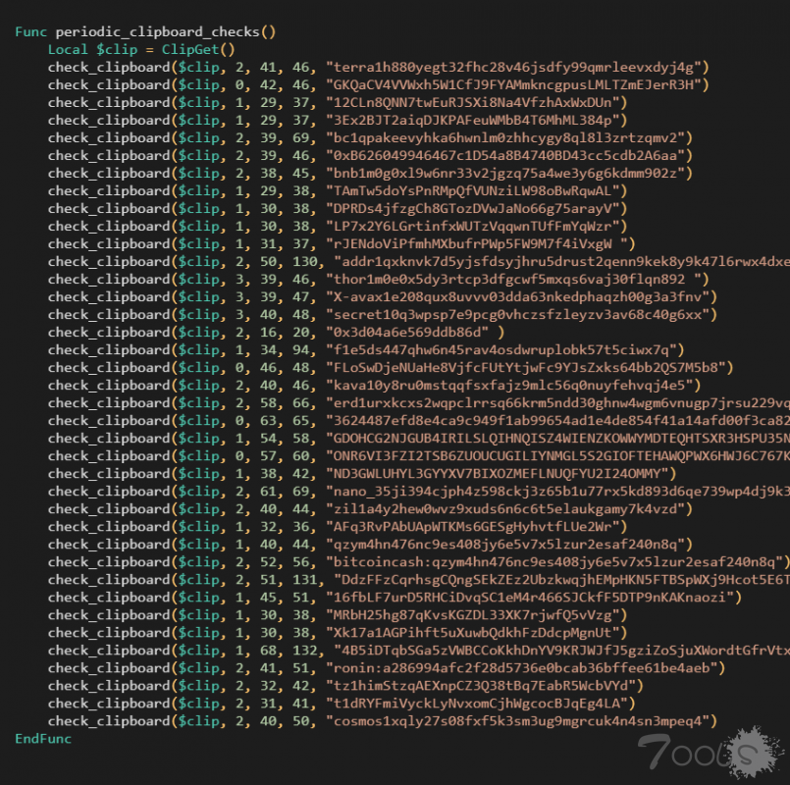Click the short "0x3d04a6e569ddb86d" string
The height and width of the screenshot is (785, 790).
(x=402, y=332)
